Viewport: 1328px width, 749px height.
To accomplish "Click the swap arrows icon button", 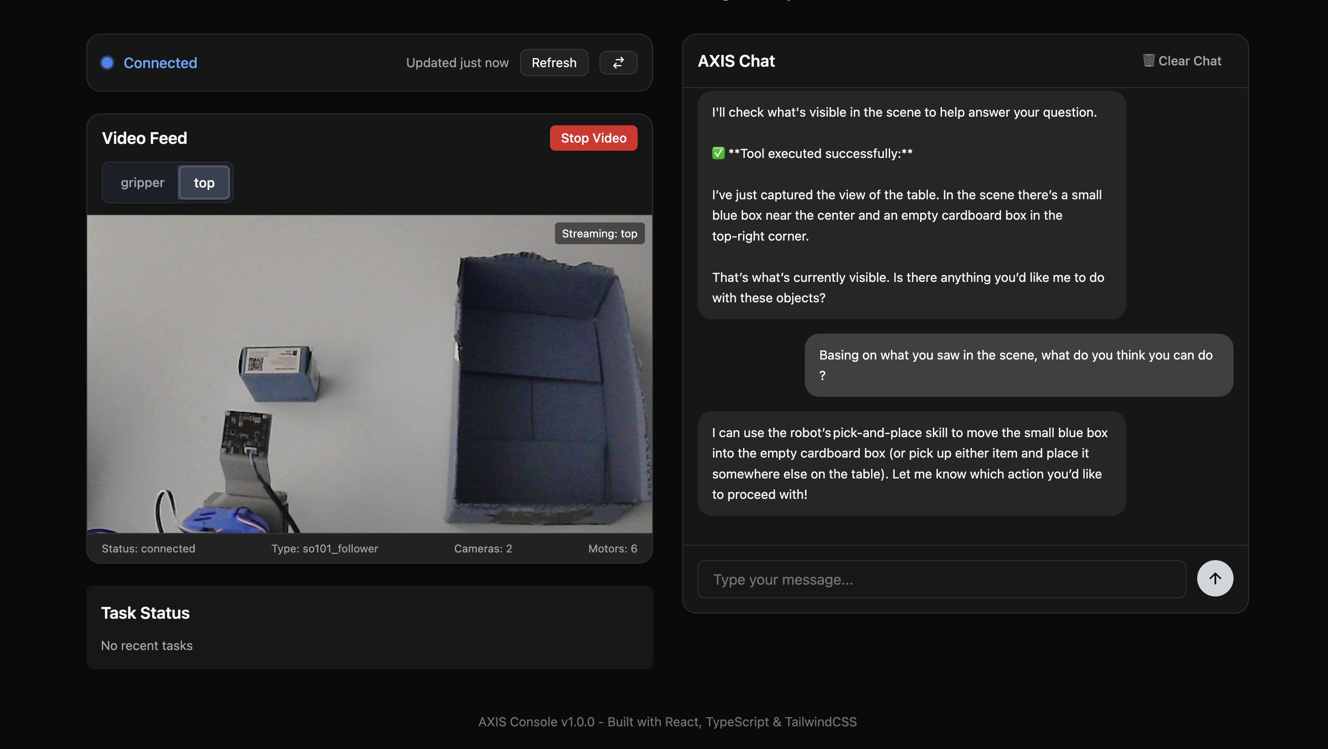I will pyautogui.click(x=618, y=62).
